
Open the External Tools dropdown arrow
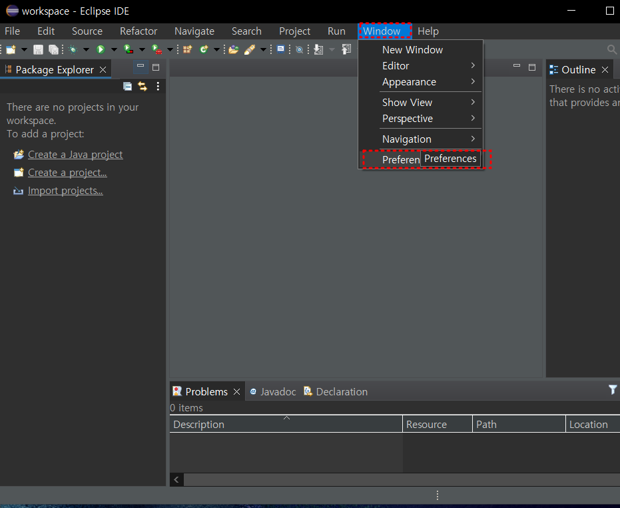170,49
